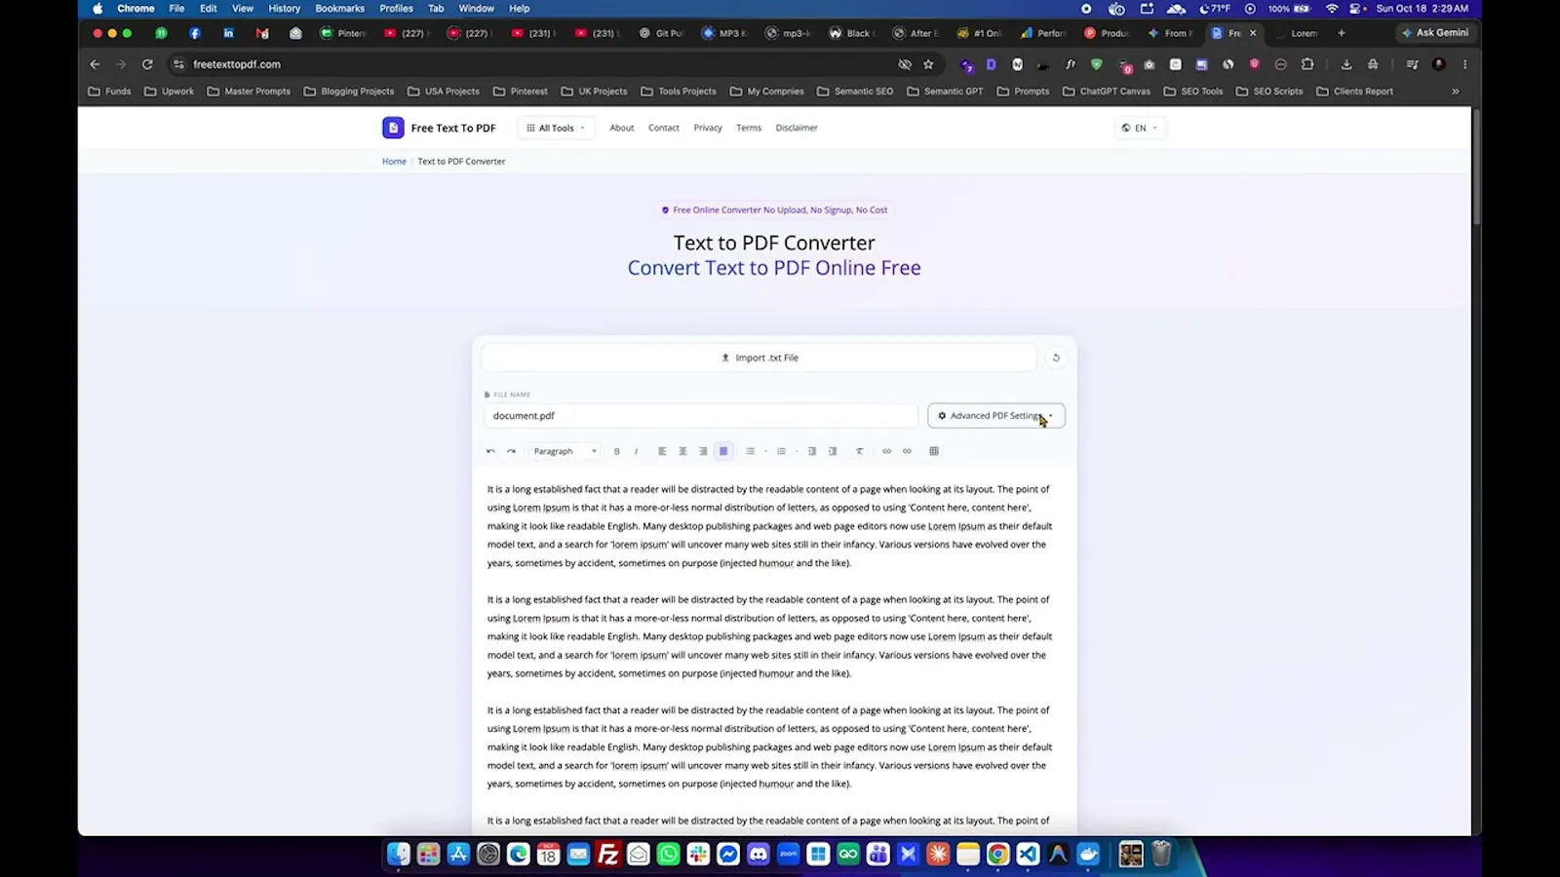Insert a bulleted list
Viewport: 1560px width, 877px height.
tap(750, 451)
